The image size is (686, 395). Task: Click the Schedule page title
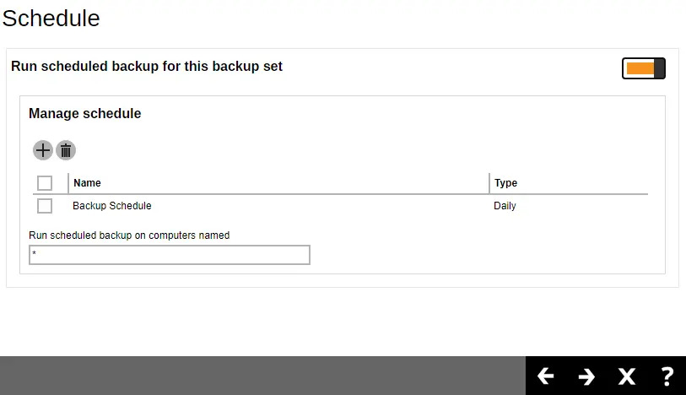click(x=51, y=18)
